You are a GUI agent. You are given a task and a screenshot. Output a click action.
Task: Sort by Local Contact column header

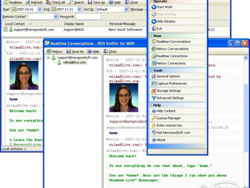click(x=32, y=24)
